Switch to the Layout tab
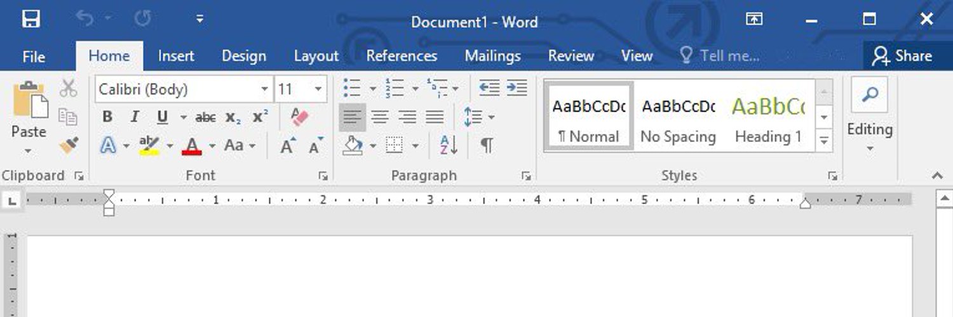 pyautogui.click(x=316, y=56)
